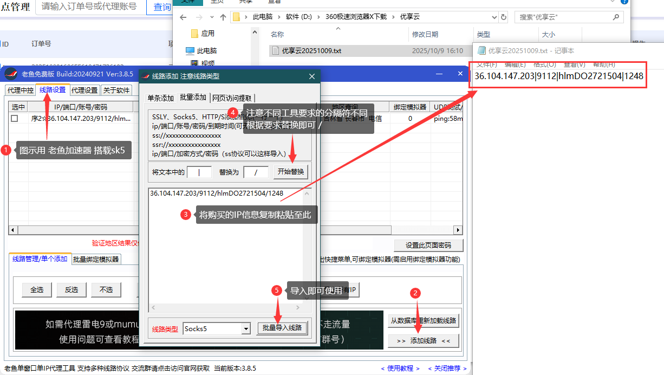Click the notepad document icon in 优享云20251009.txt title bar
Screen dimensions: 664x375
481,51
